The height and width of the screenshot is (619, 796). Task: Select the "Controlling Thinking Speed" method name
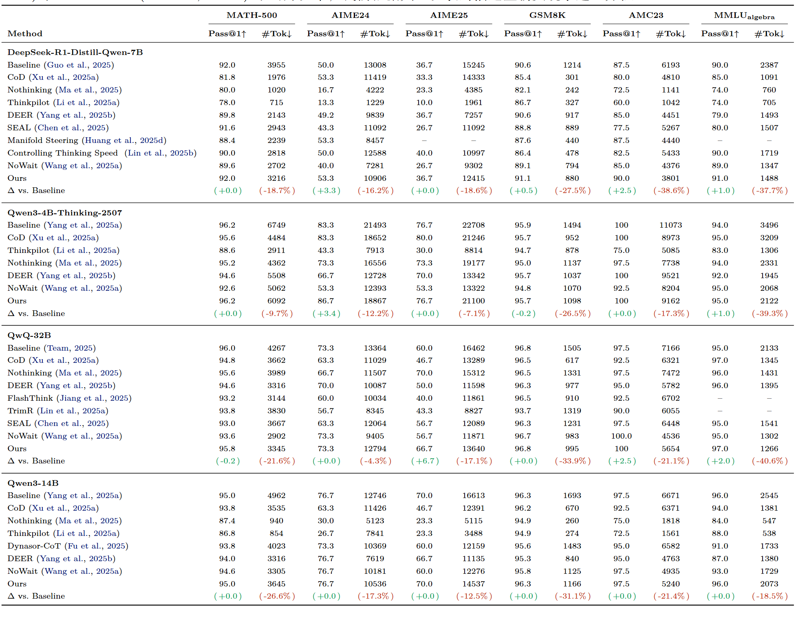62,153
